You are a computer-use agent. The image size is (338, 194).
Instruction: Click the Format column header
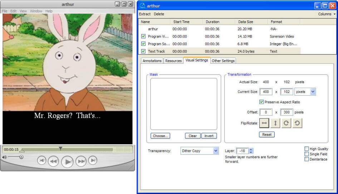coord(284,22)
